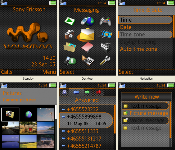Open the Camera folder thumbnail in Pictures
This screenshot has height=150, width=175.
[10, 114]
